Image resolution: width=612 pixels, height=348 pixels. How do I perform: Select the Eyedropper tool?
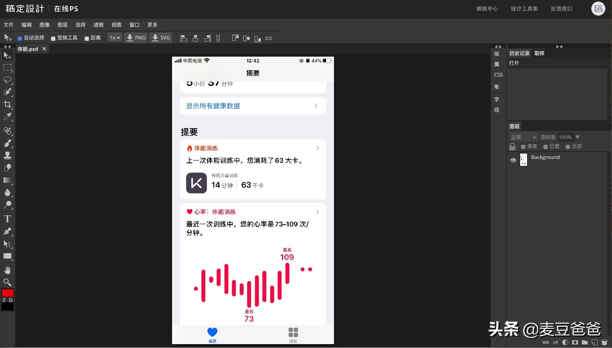(7, 117)
